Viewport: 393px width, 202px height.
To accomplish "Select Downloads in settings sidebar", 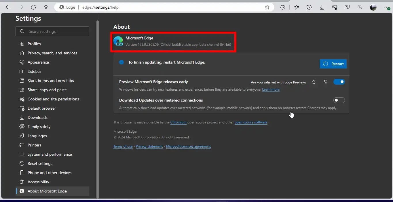I will (52, 117).
